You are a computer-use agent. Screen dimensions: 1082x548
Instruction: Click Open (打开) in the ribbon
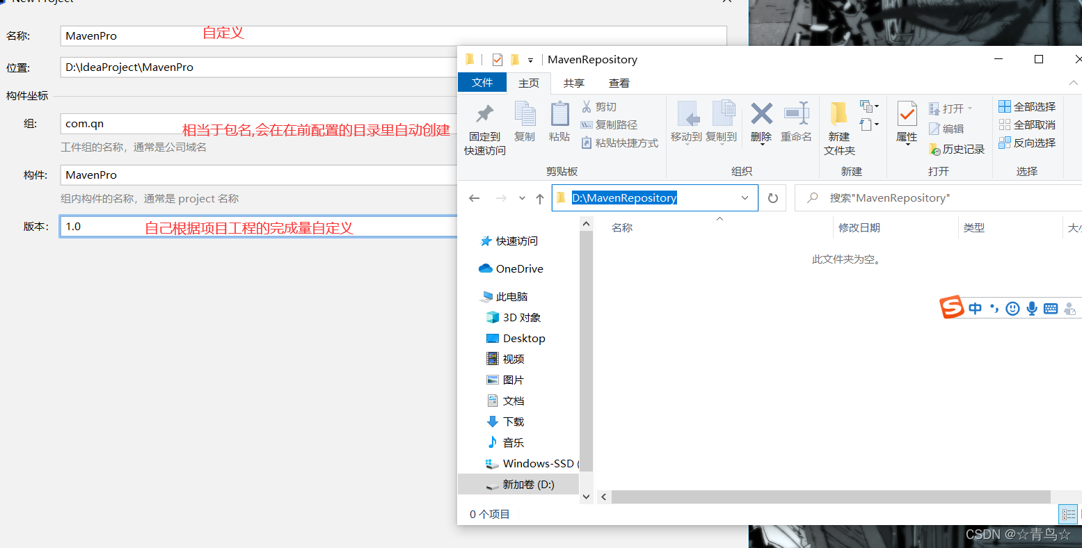coord(952,108)
